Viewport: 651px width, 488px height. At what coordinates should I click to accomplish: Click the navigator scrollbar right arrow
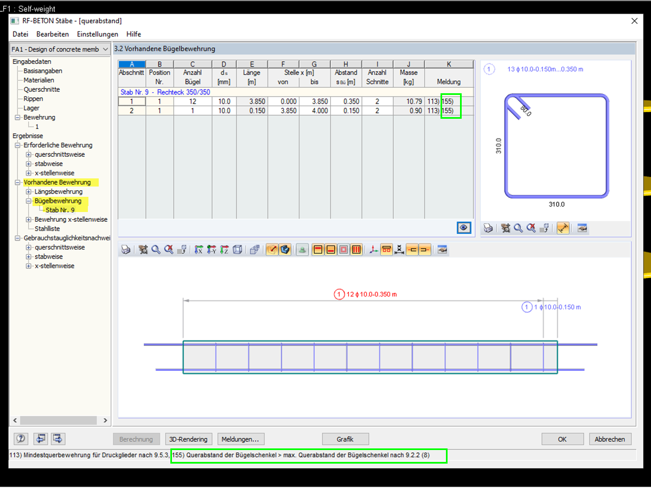tap(105, 420)
